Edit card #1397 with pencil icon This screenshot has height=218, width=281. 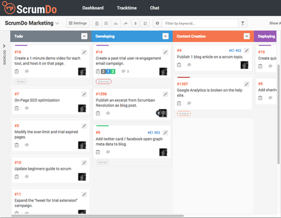pos(246,84)
